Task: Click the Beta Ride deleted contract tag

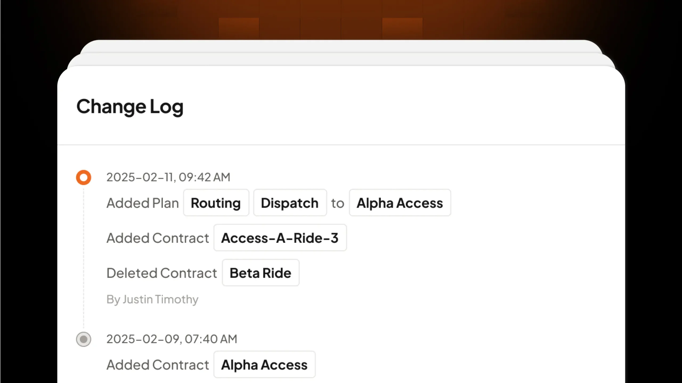Action: click(x=261, y=273)
